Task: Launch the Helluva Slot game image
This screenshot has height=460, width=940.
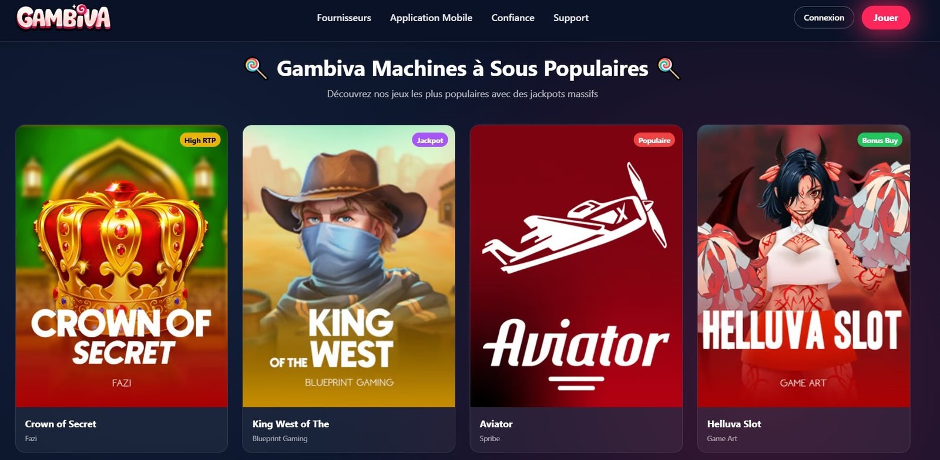Action: [804, 266]
